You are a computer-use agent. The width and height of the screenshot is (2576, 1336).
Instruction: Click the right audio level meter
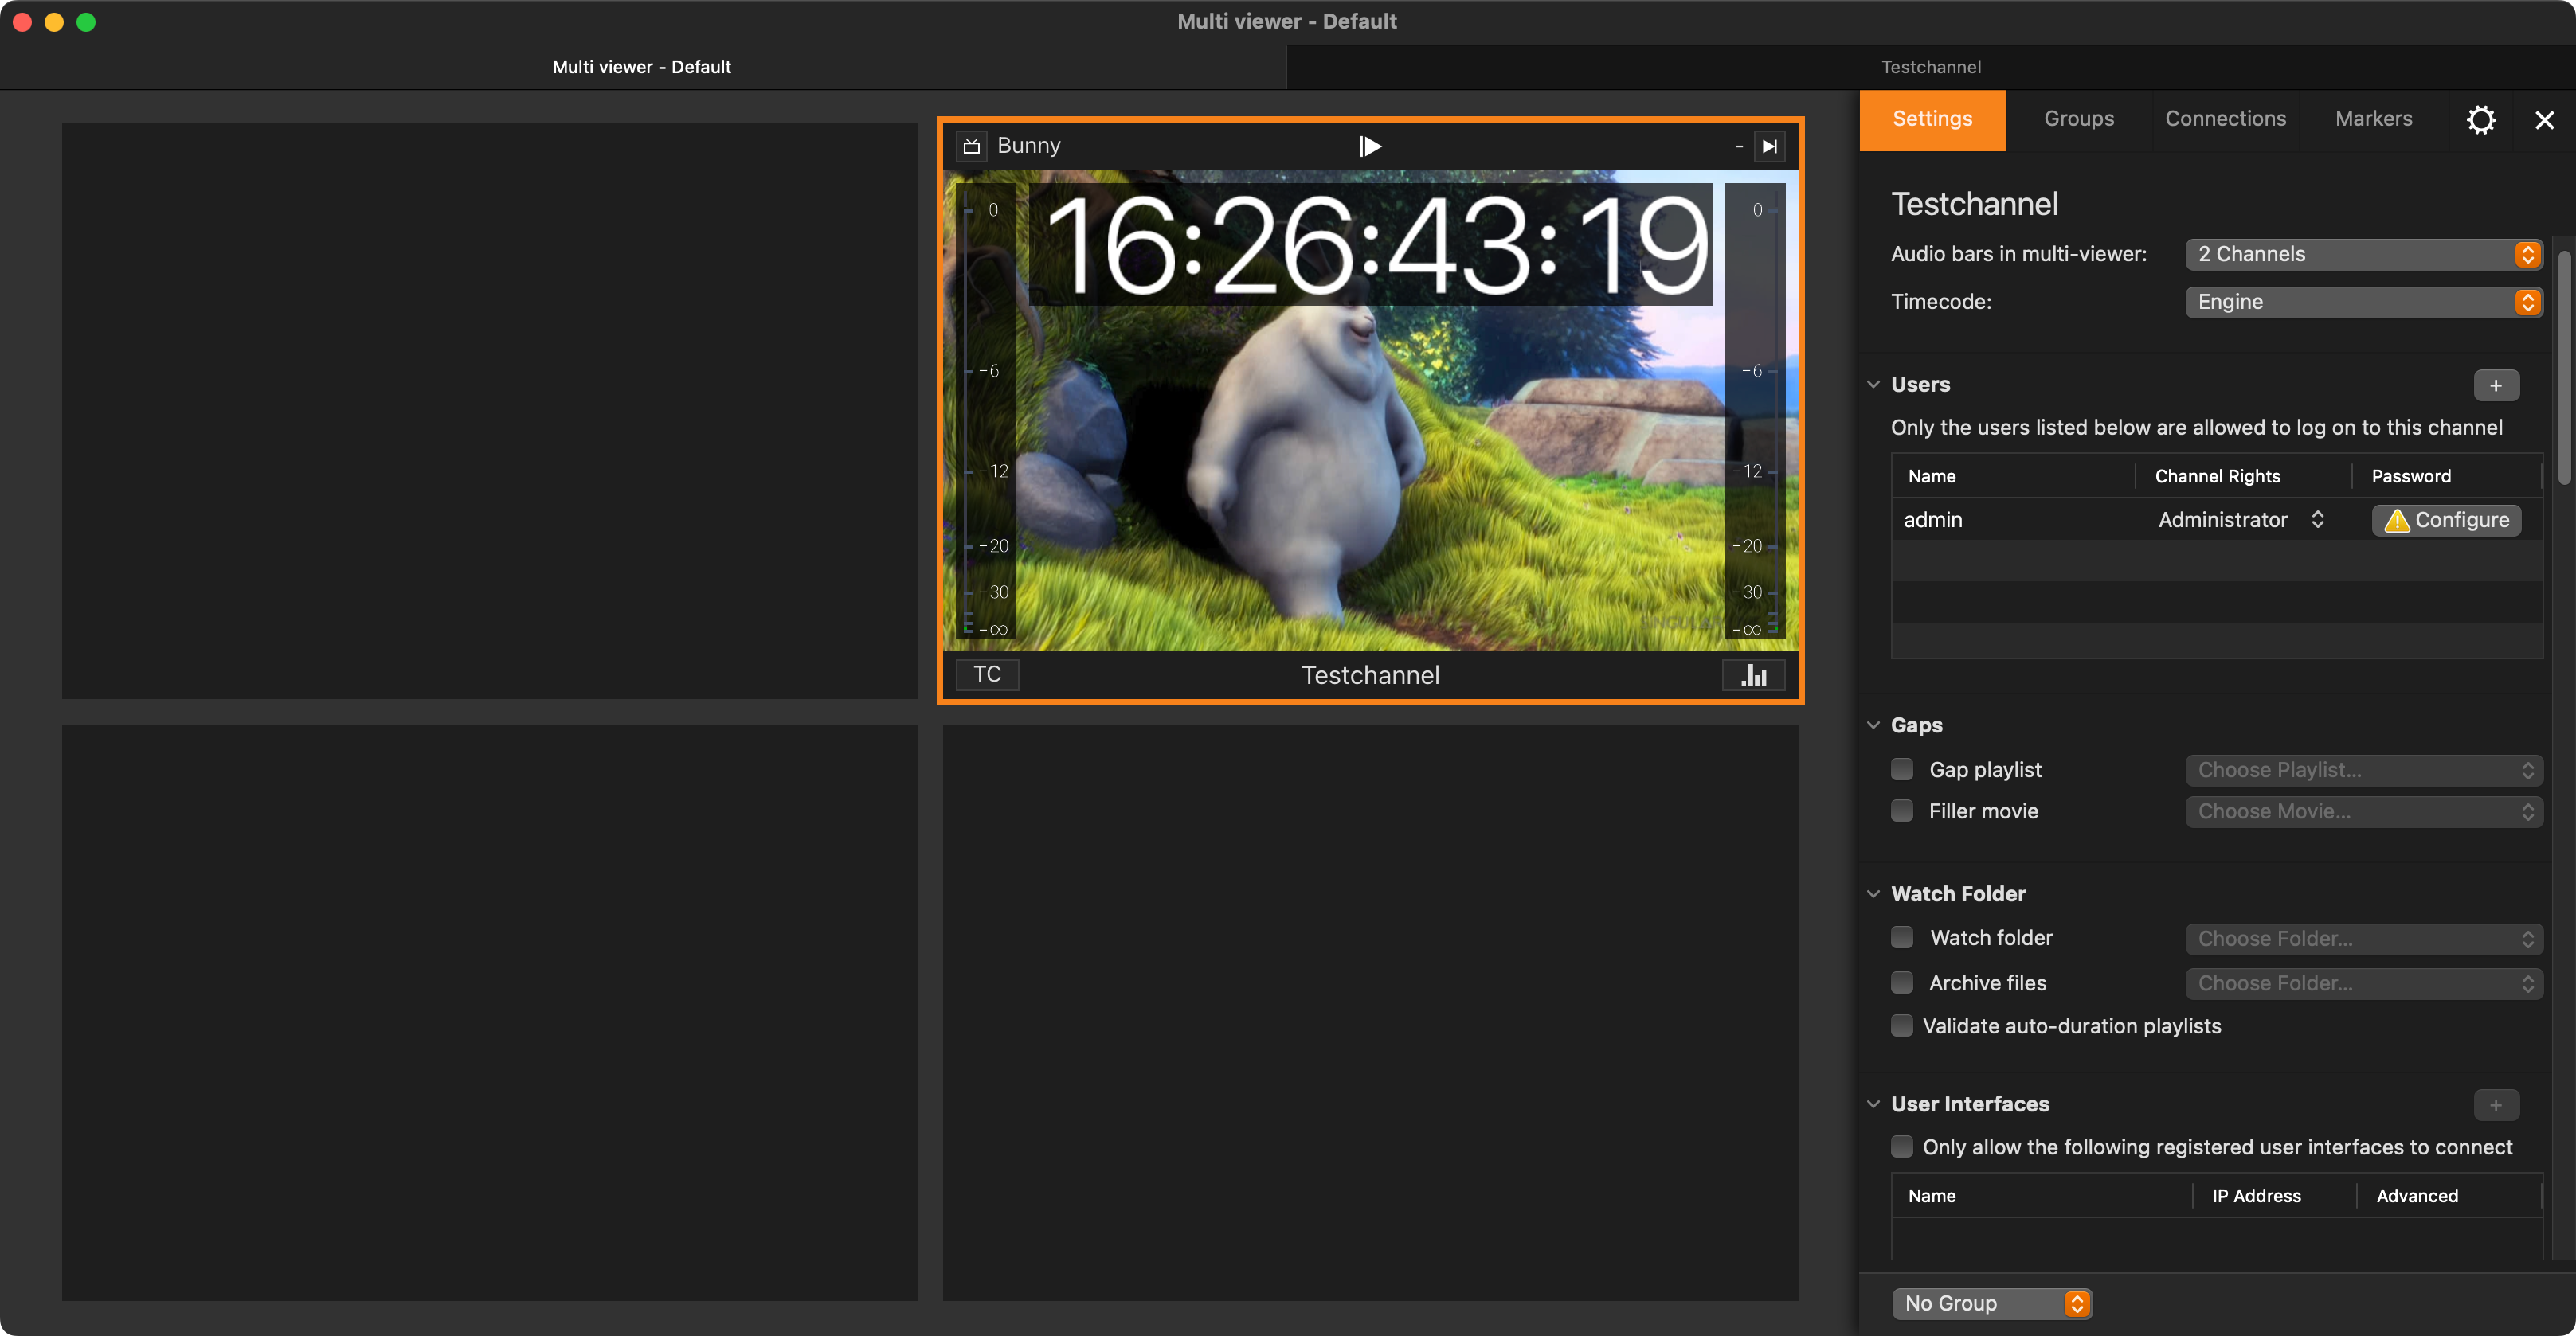[1755, 411]
